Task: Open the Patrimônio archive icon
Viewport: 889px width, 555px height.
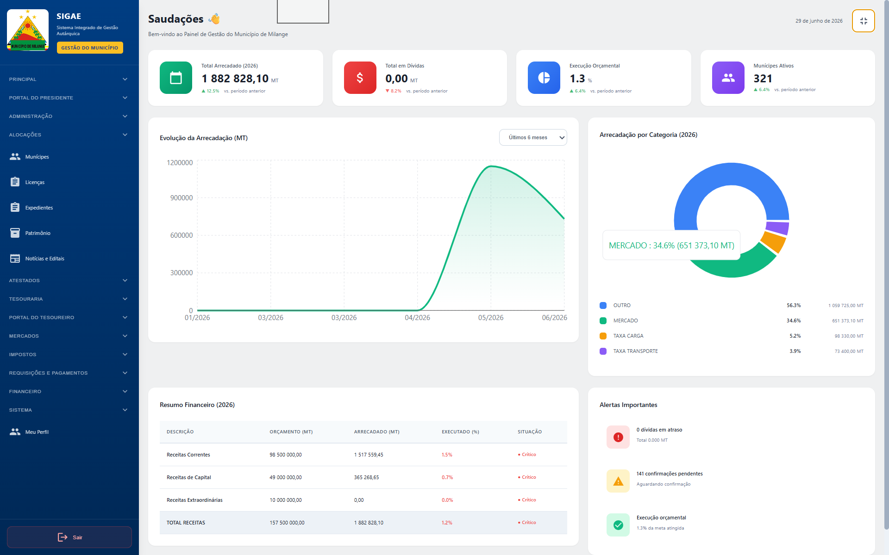Action: tap(15, 233)
